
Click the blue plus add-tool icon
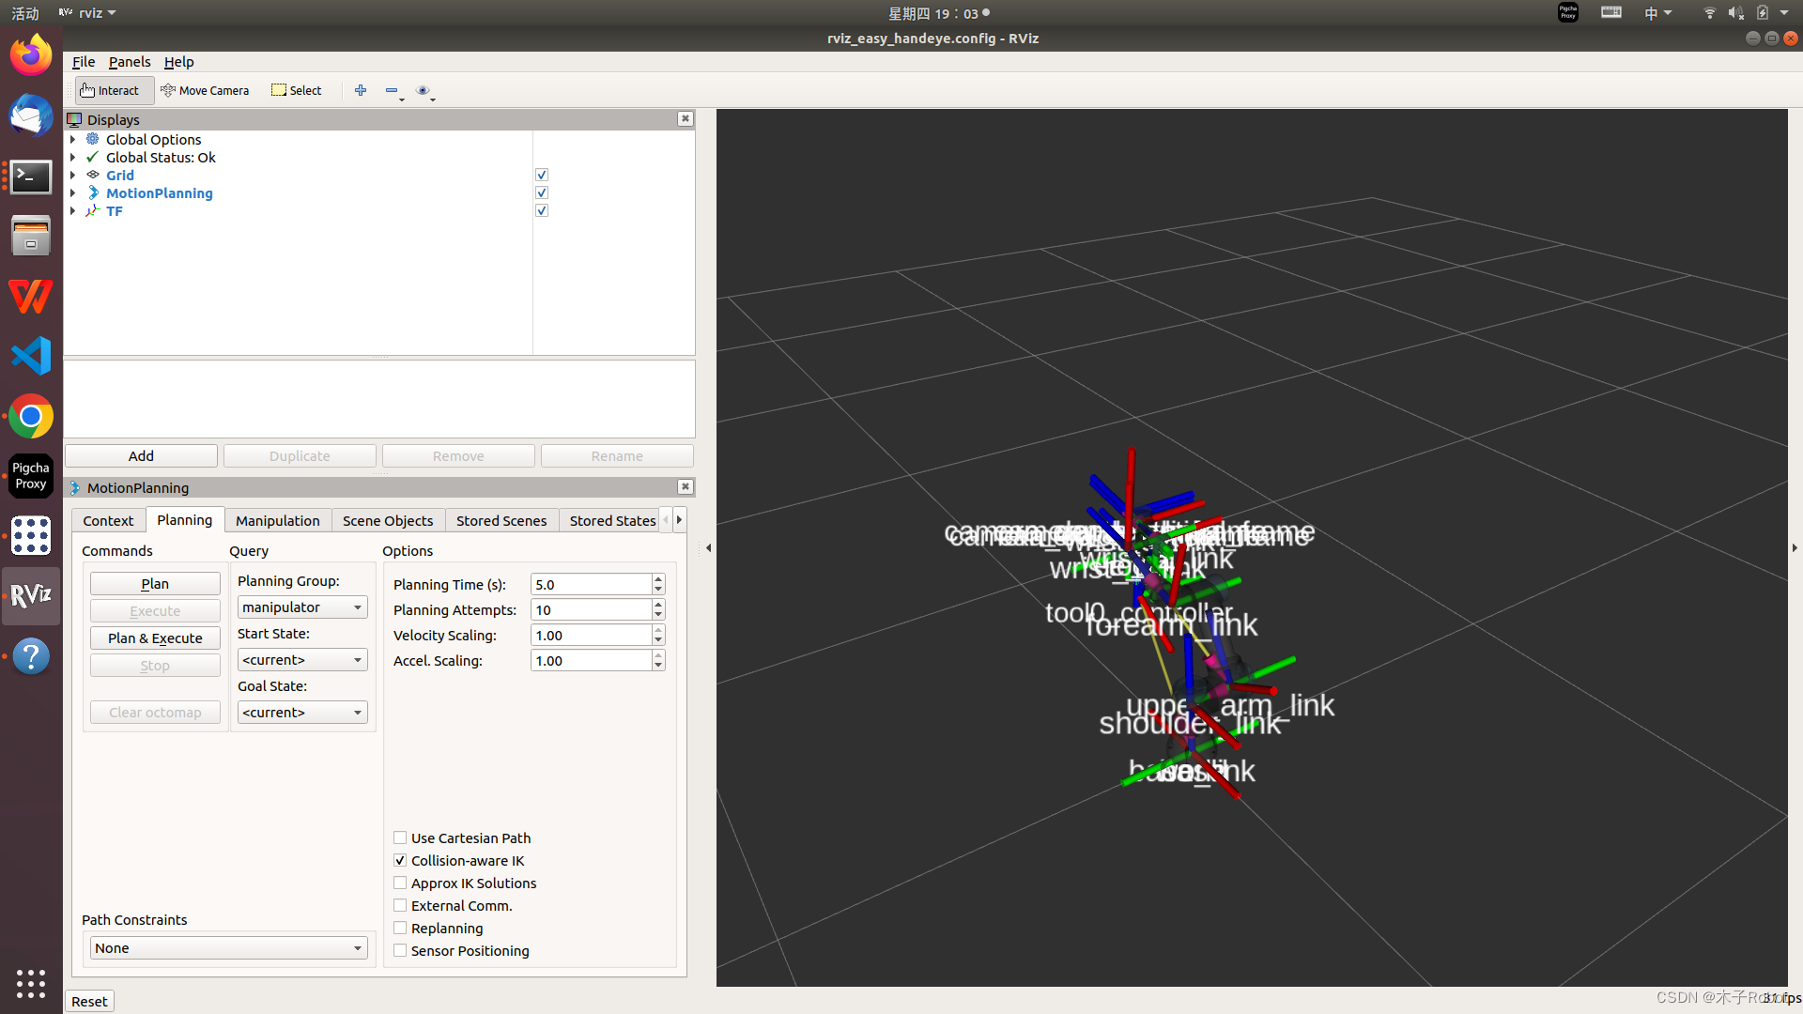pyautogui.click(x=361, y=90)
